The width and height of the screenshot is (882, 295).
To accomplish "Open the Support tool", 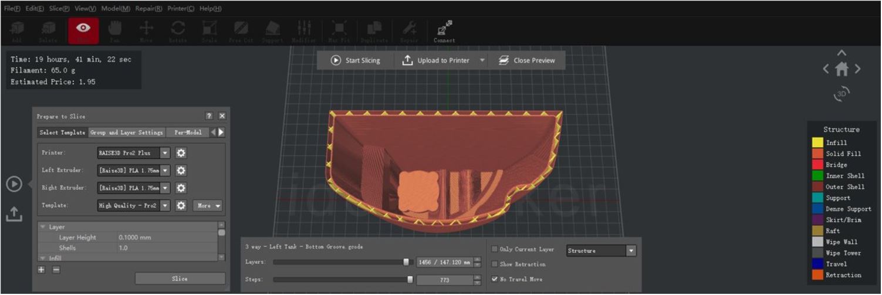I will coord(272,30).
